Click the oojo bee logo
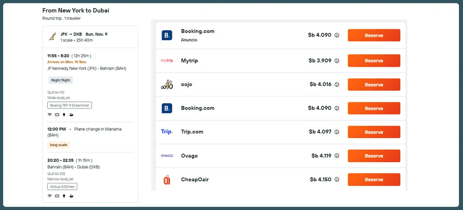Image resolution: width=463 pixels, height=210 pixels. pos(167,85)
